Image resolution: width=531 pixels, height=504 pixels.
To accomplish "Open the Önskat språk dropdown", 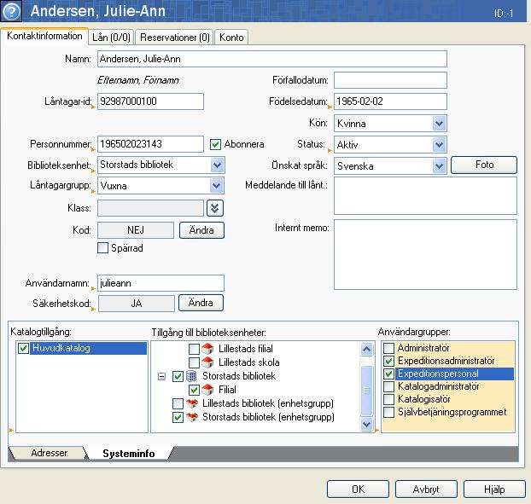I will tap(439, 166).
